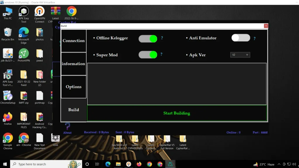This screenshot has width=299, height=168.
Task: Select the photos folder icon
Action: (x=40, y=34)
